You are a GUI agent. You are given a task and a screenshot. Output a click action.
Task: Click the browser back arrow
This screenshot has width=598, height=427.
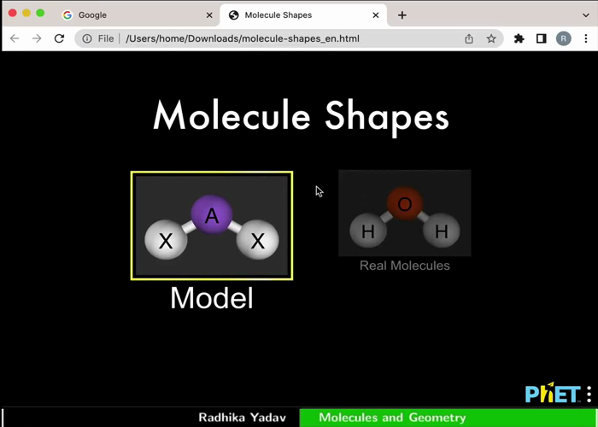(15, 38)
